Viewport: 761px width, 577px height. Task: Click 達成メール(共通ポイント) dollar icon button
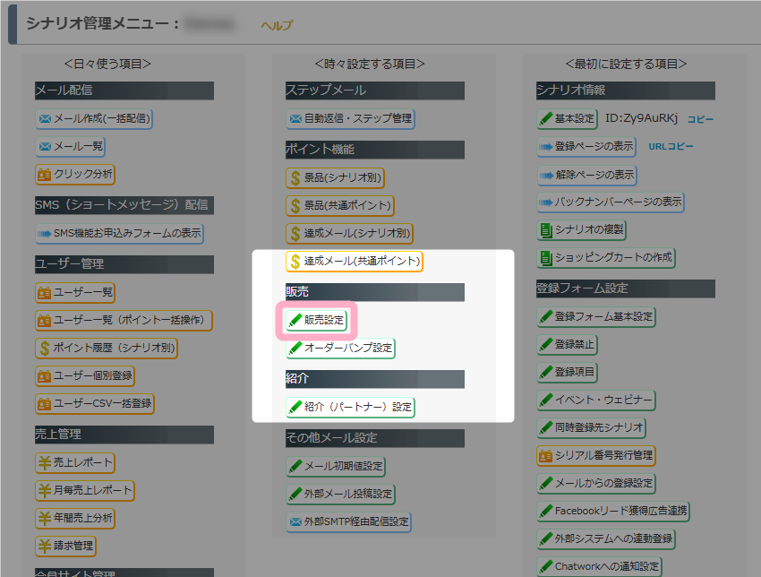tap(354, 262)
